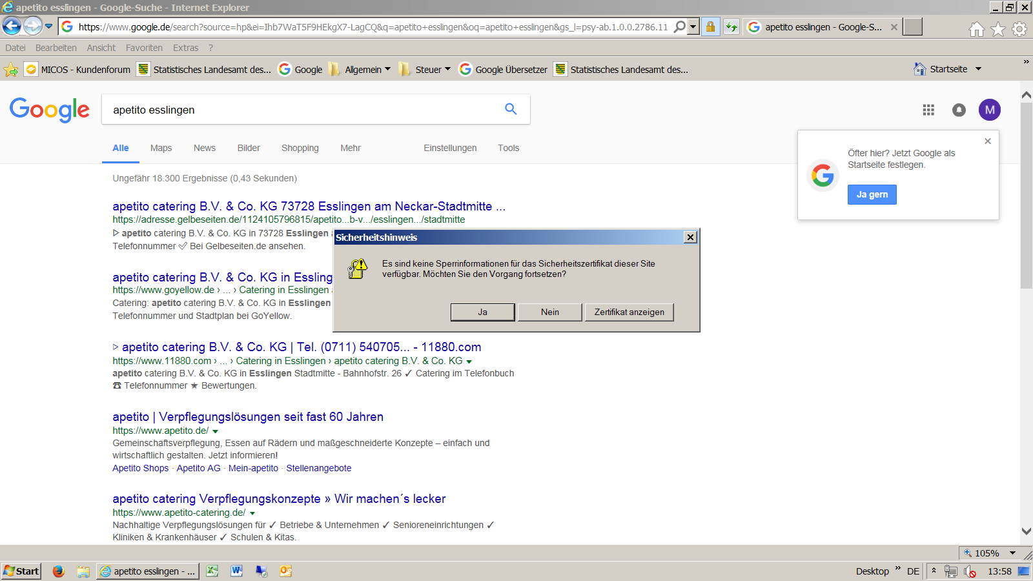The height and width of the screenshot is (581, 1033).
Task: Open the Google account avatar M
Action: (990, 110)
